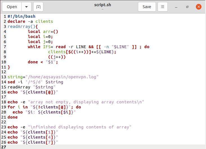This screenshot has height=149, width=206.
Task: Click the 'local arr=()' line
Action: tap(43, 32)
